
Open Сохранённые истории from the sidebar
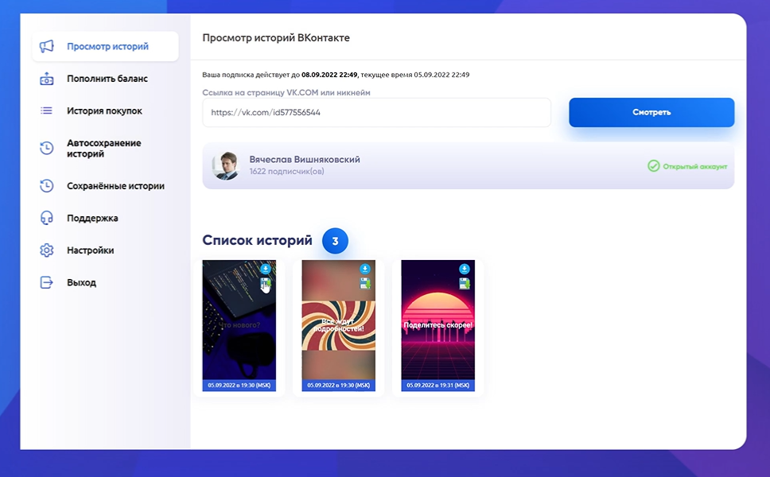pos(115,186)
